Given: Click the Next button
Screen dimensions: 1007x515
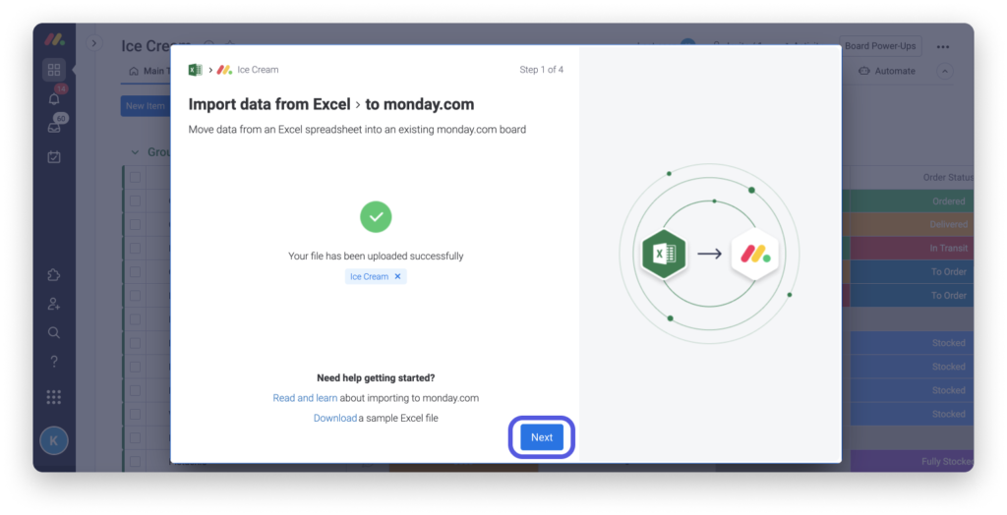Looking at the screenshot, I should tap(541, 437).
